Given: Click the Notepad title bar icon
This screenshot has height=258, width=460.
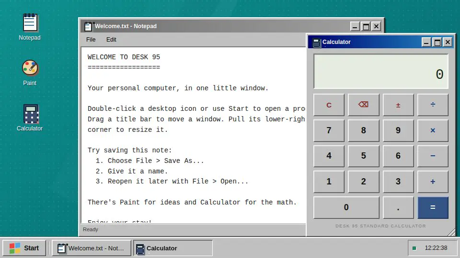Looking at the screenshot, I should click(88, 26).
